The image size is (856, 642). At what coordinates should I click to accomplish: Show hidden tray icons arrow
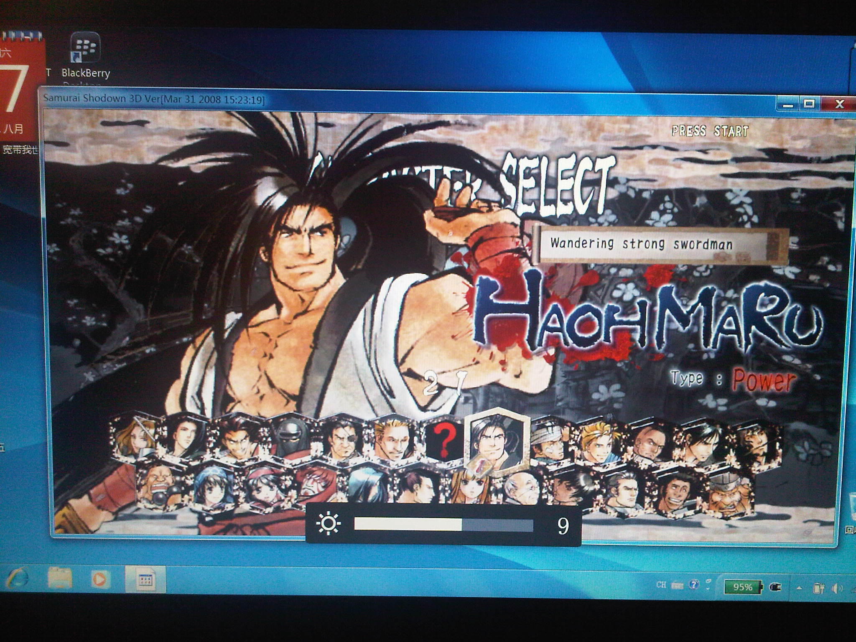[x=799, y=588]
